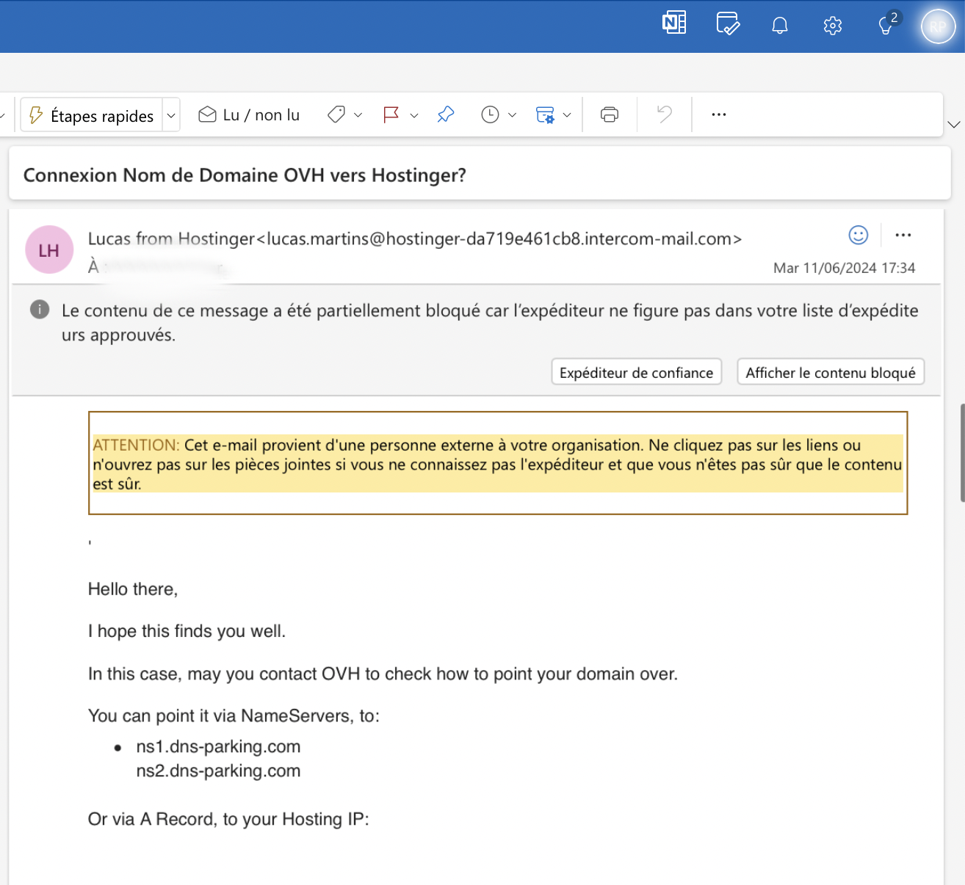Expand the Étapes rapides dropdown arrow
This screenshot has height=885, width=965.
[171, 115]
